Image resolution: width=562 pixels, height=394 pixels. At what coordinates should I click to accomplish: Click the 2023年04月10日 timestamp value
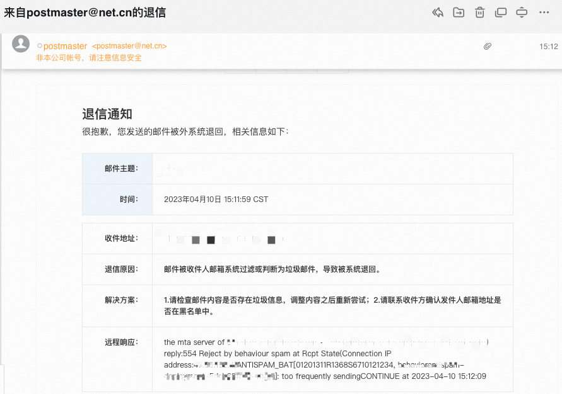coord(216,200)
